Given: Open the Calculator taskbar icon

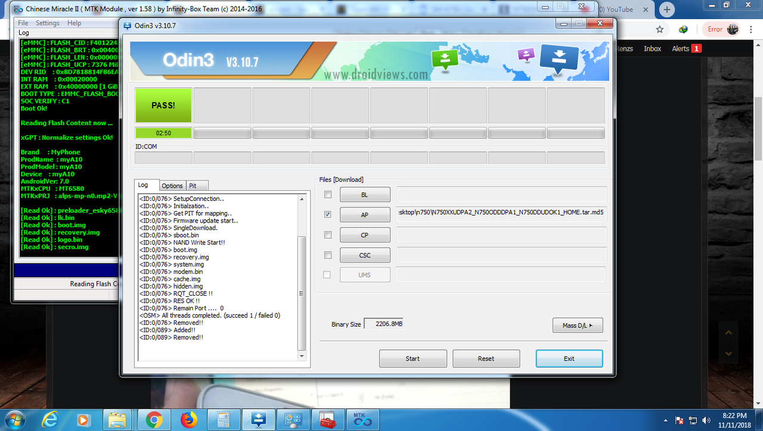Looking at the screenshot, I should tap(224, 420).
